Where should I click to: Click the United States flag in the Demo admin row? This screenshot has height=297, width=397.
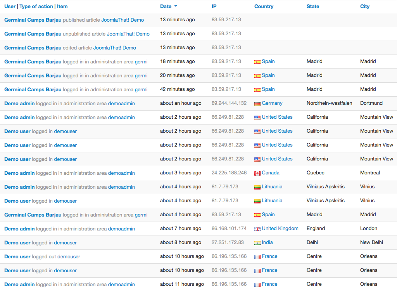(257, 118)
